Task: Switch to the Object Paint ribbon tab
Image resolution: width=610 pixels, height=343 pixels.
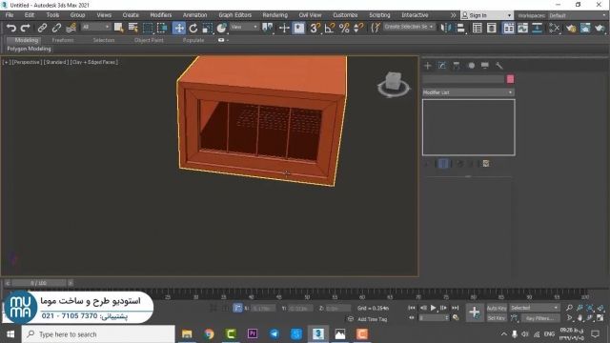Action: pos(149,40)
